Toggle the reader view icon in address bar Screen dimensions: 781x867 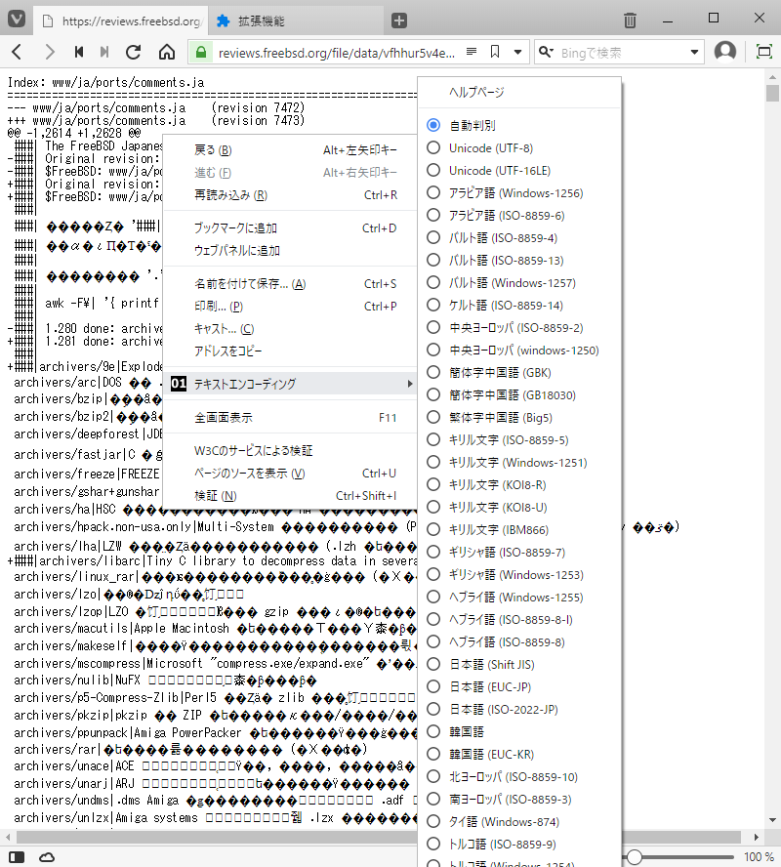click(x=472, y=52)
